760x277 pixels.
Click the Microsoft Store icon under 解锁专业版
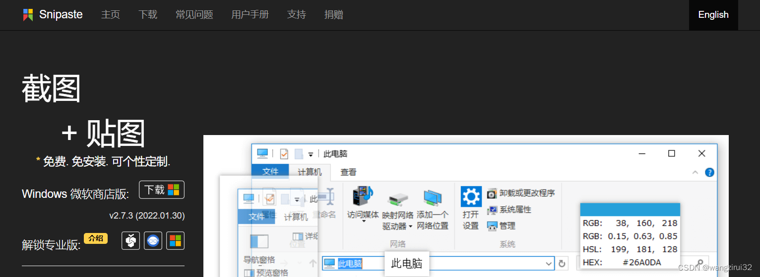pyautogui.click(x=175, y=241)
